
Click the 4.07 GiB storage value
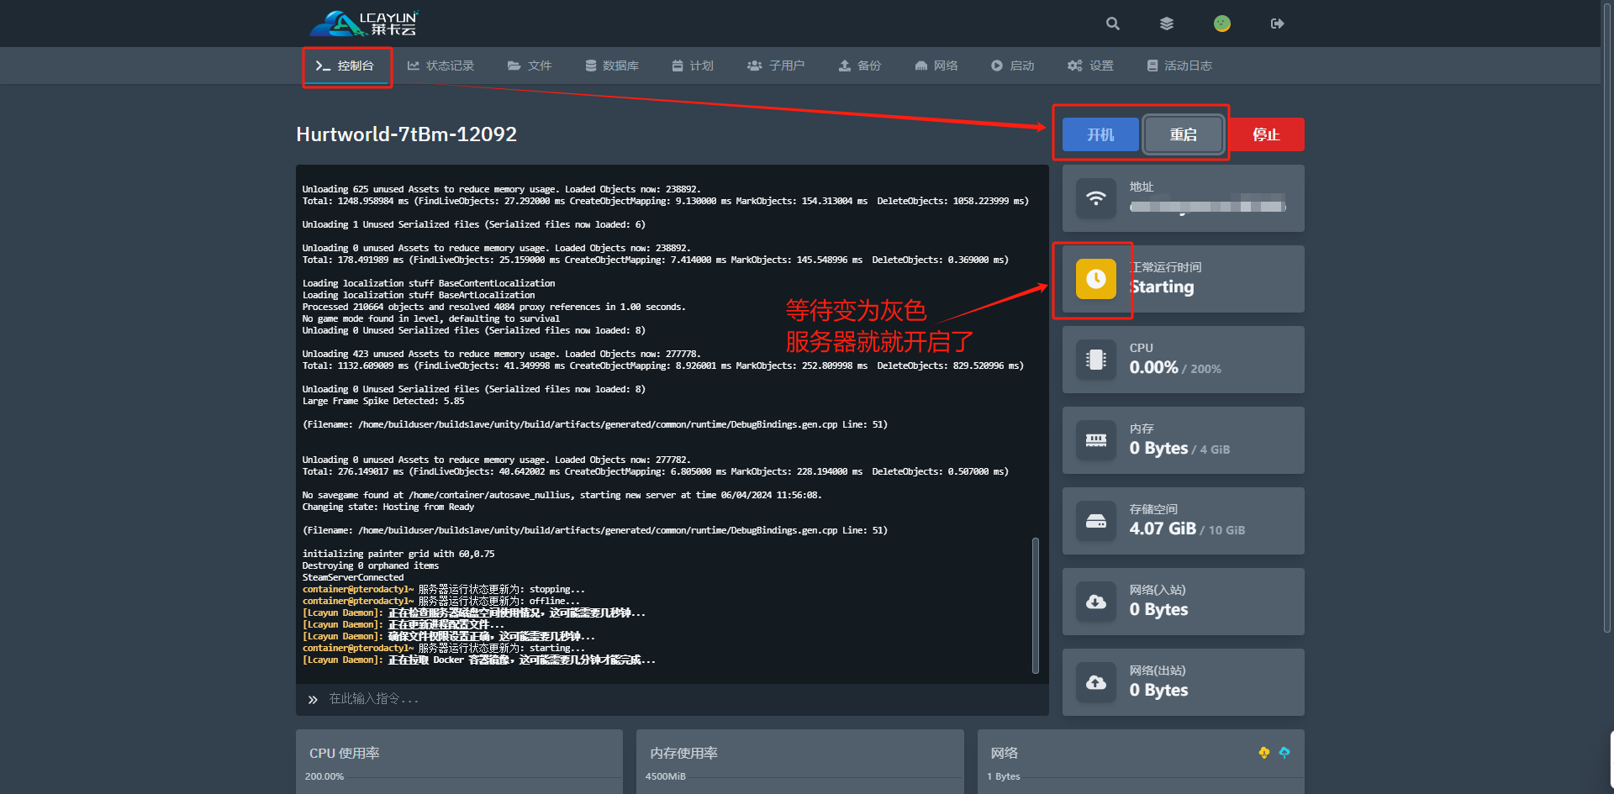pos(1163,528)
